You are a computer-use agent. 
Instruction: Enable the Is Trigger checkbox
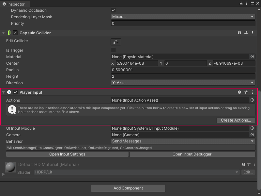coord(113,50)
